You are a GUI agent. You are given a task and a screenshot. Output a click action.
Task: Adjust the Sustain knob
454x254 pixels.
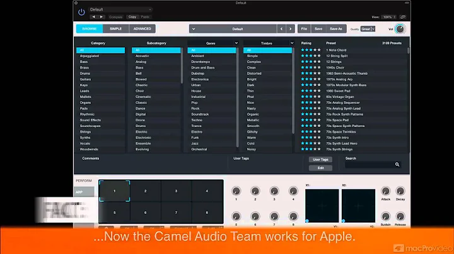[x=385, y=216]
